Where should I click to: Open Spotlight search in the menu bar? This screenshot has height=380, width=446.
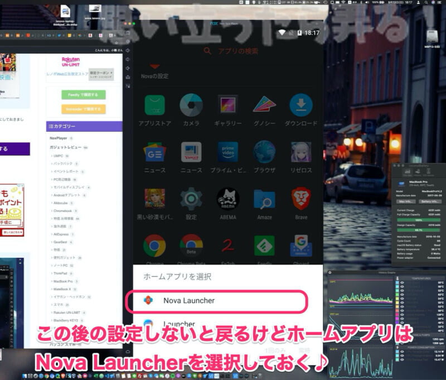pos(426,2)
